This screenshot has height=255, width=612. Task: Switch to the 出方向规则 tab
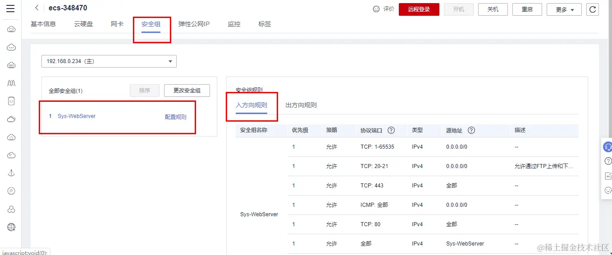301,105
